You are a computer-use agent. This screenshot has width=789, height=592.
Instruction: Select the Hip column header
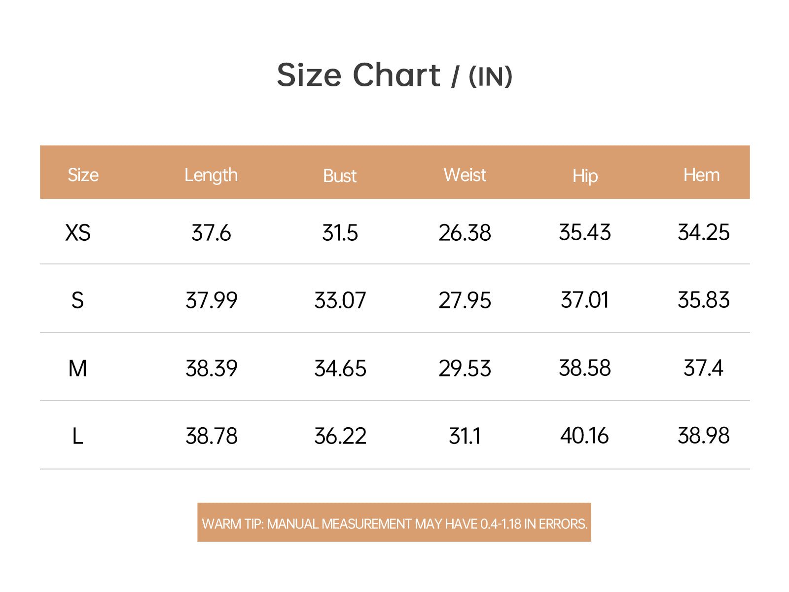[x=585, y=177]
